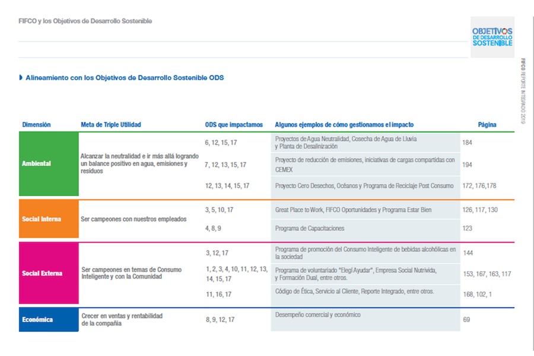Click the 'ODS que impactamos' column header
Viewport: 534px width, 356px height.
(x=234, y=125)
